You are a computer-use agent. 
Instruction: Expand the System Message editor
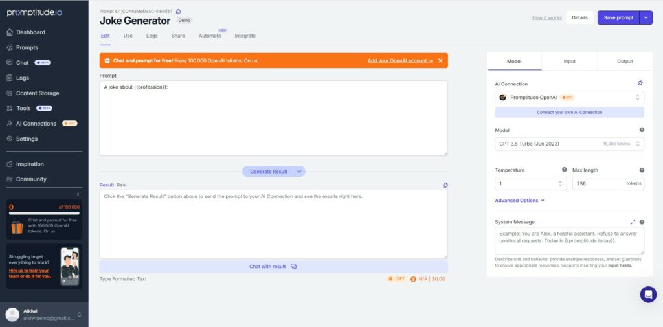click(x=633, y=221)
